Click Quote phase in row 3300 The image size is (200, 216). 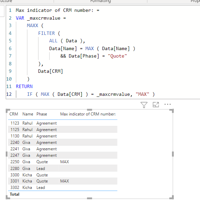42,175
